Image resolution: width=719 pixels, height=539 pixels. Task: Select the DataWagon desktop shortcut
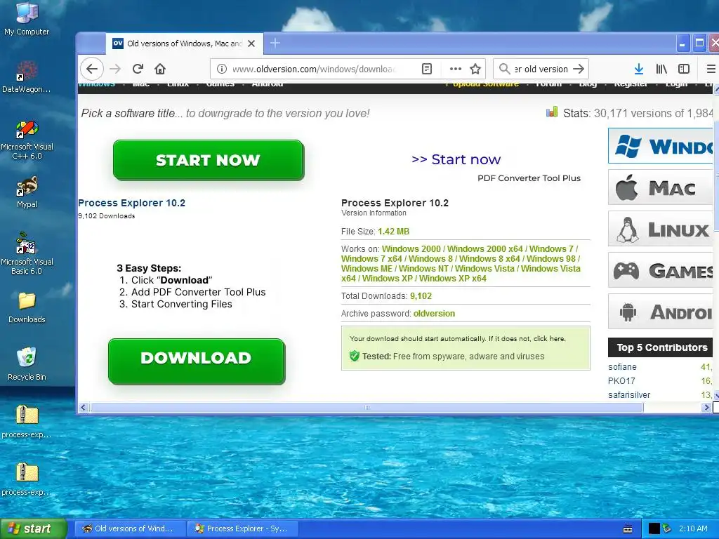[27, 76]
